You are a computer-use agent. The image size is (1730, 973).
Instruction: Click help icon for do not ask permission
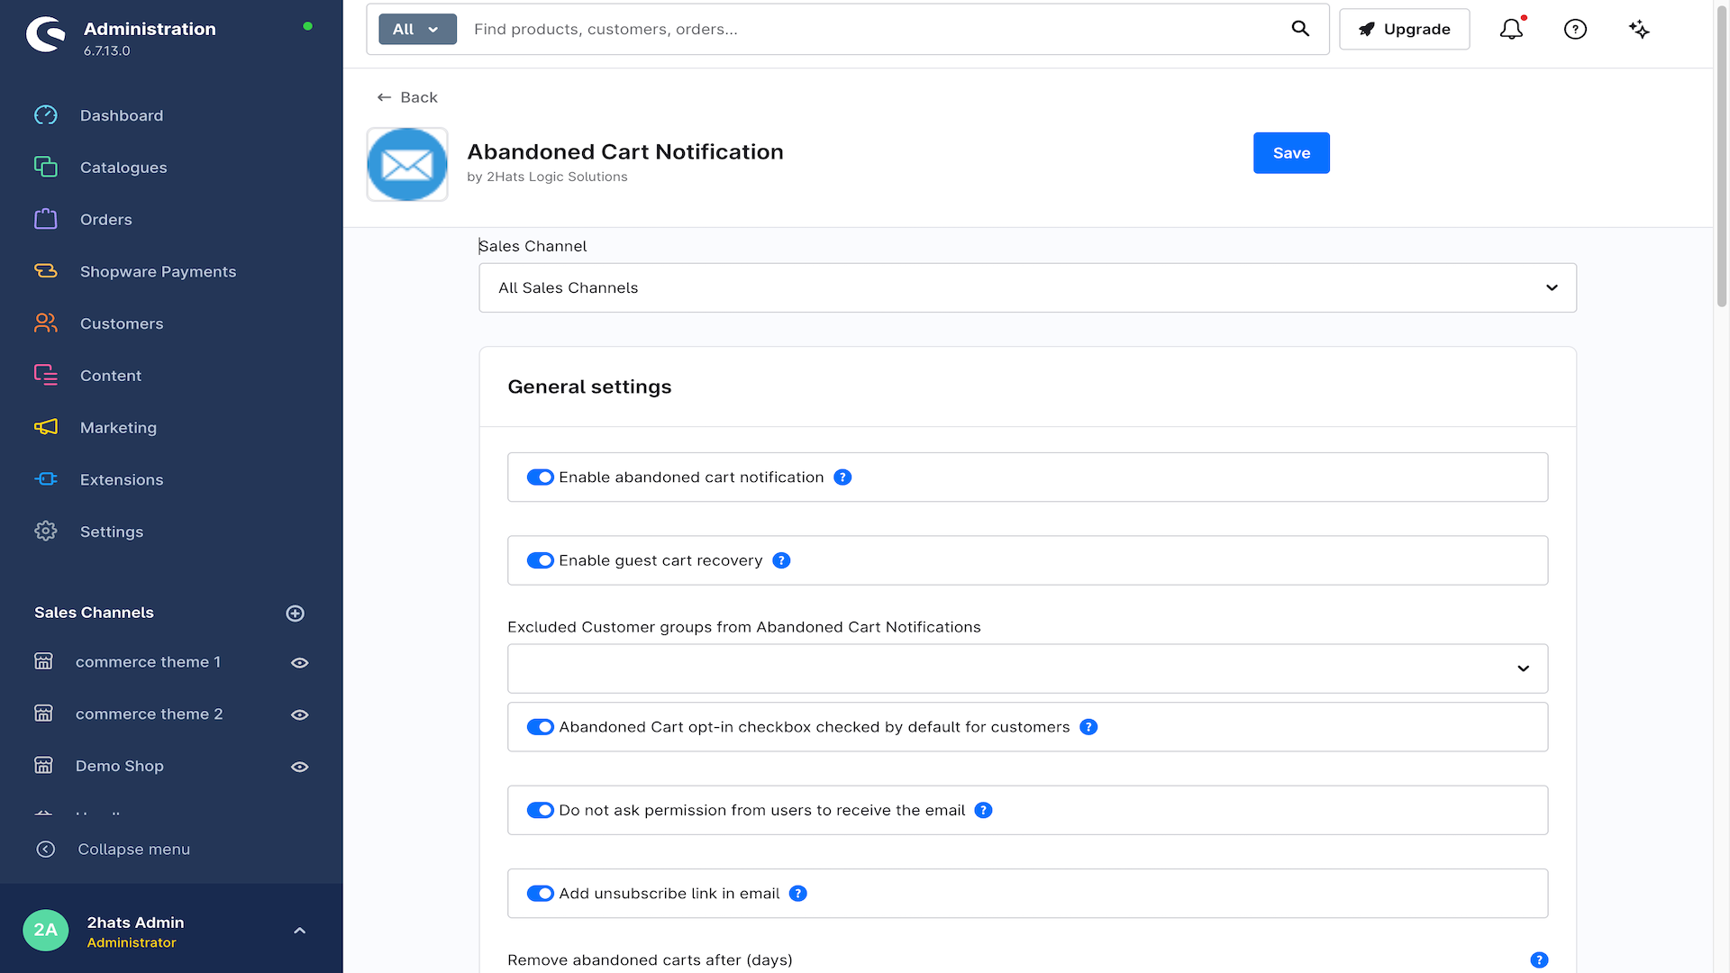(x=983, y=810)
